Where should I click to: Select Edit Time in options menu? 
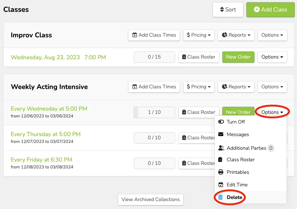[251, 185]
